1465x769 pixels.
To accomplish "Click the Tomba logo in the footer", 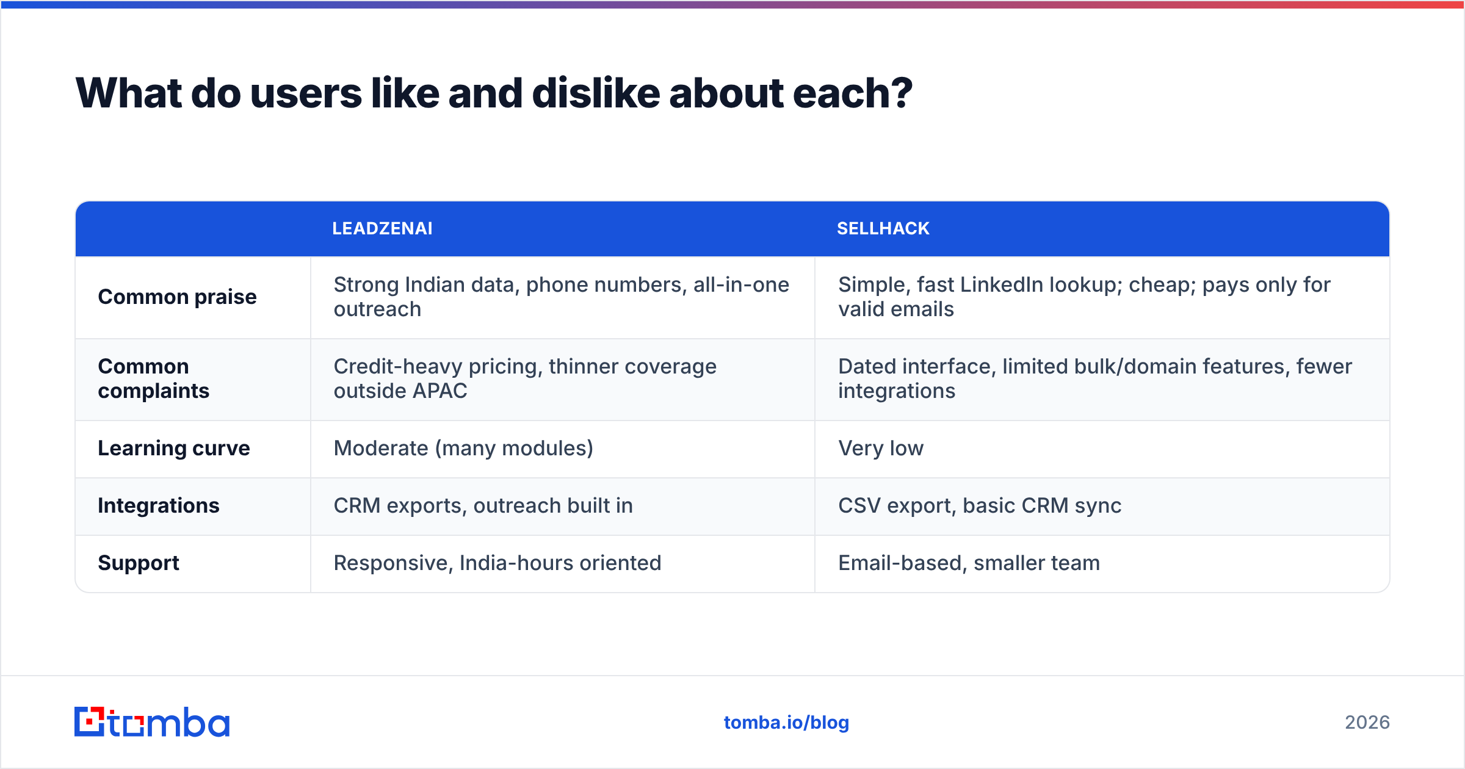I will click(x=152, y=722).
